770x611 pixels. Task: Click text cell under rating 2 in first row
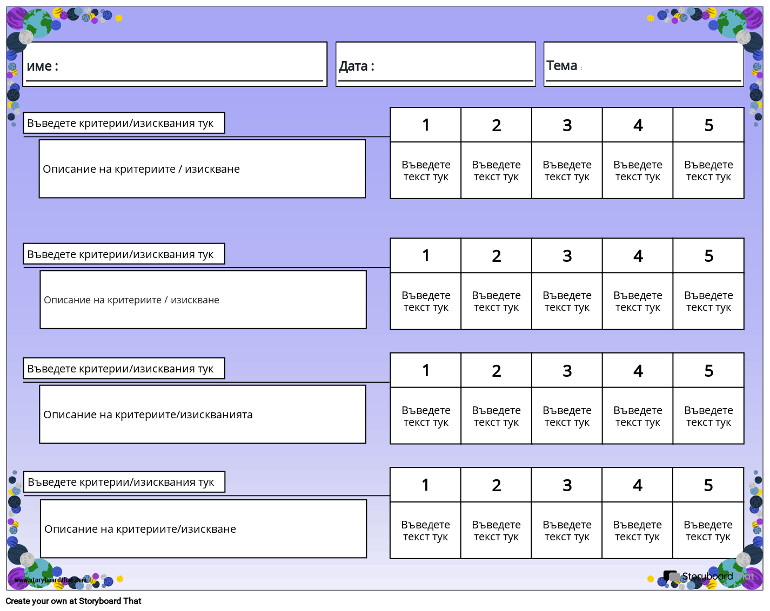(x=496, y=171)
